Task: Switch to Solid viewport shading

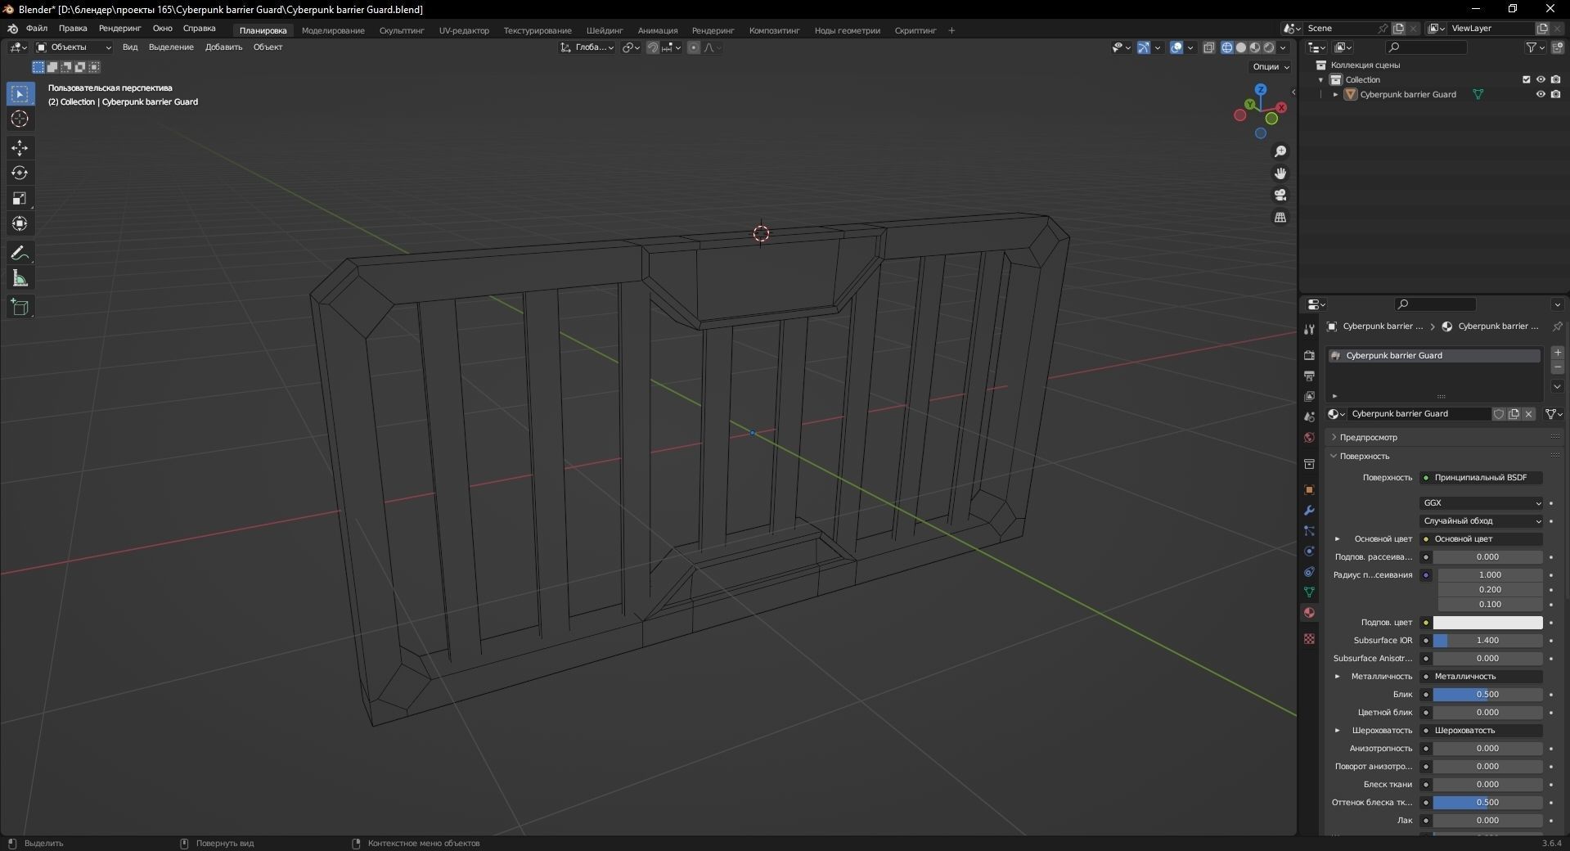Action: [x=1240, y=47]
